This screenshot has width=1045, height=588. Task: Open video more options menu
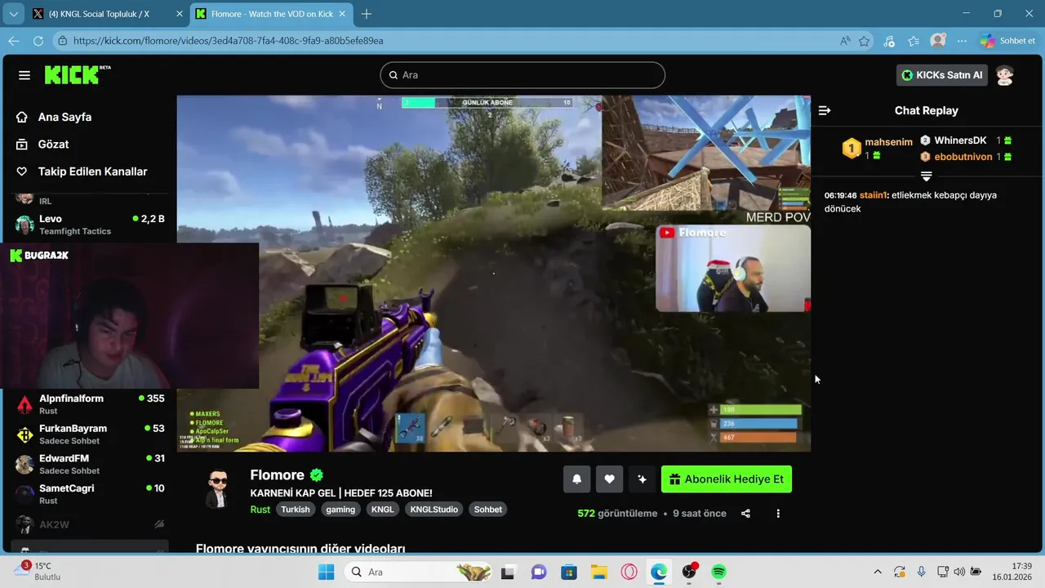click(778, 514)
